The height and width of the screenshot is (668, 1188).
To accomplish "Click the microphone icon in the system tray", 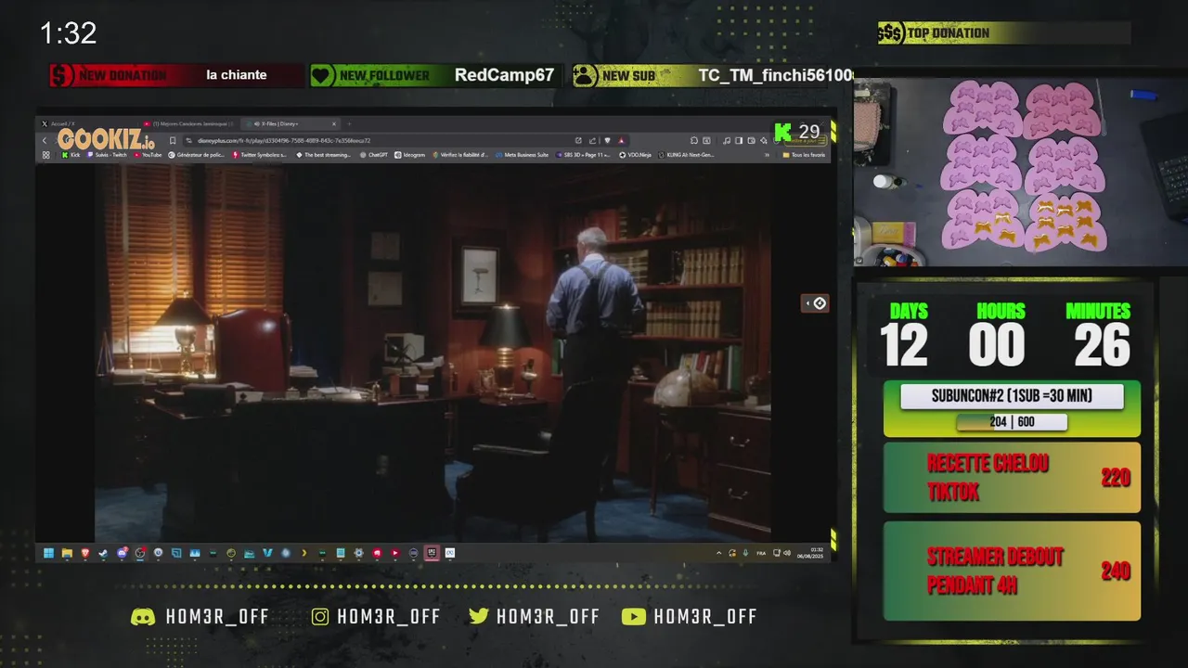I will coord(745,553).
